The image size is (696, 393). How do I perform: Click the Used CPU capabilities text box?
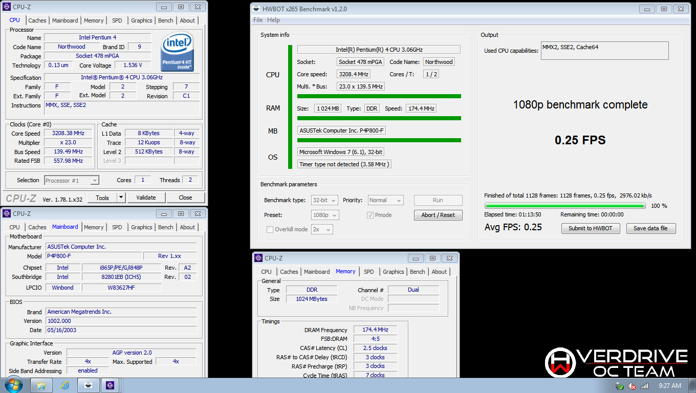(x=605, y=51)
